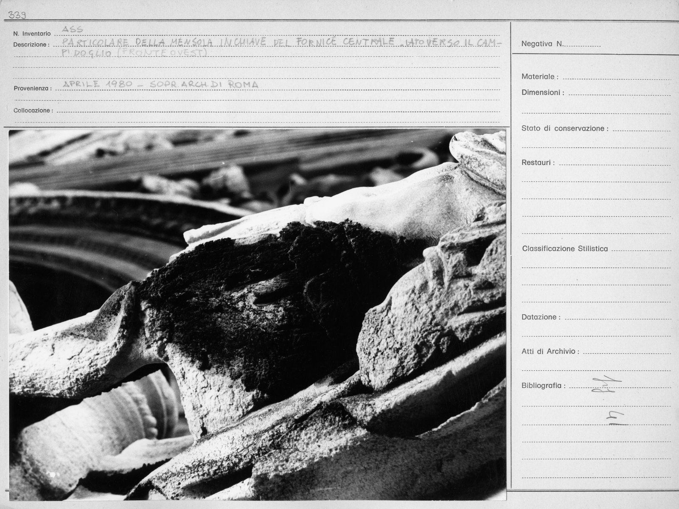
Task: Click the blank dotted line after 'Negativa N.'
Action: pyautogui.click(x=582, y=45)
